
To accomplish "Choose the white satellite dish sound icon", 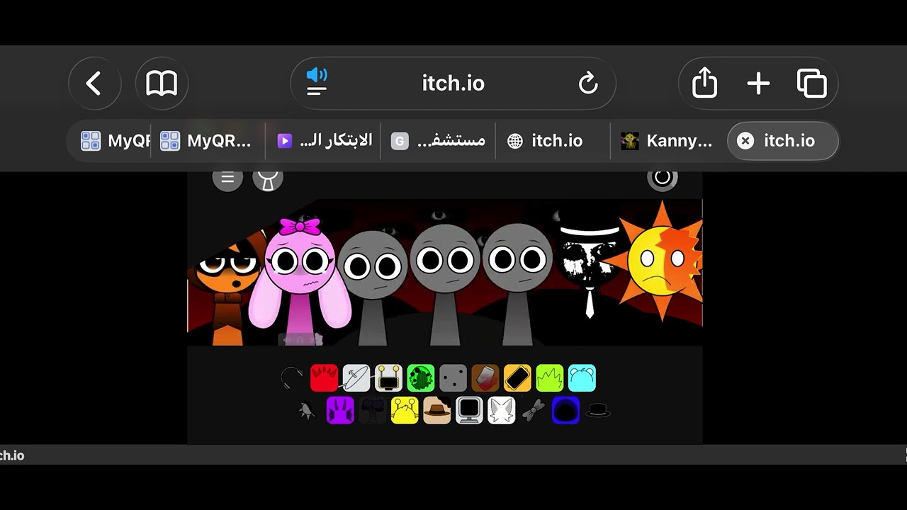I will [356, 378].
